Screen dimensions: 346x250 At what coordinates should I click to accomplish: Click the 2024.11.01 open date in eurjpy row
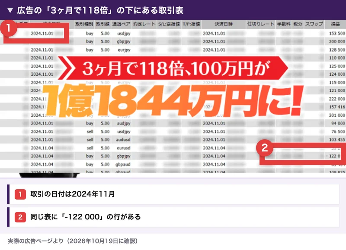42,50
